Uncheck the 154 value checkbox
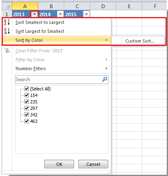This screenshot has height=176, width=168. pyautogui.click(x=26, y=95)
